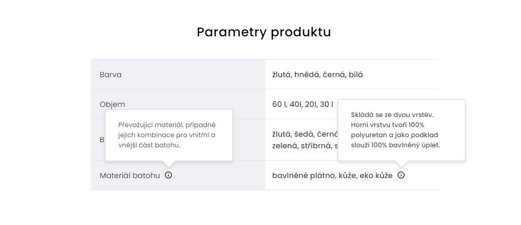Click the partially hidden B label behind the tooltip
The width and height of the screenshot is (521, 225).
[102, 140]
